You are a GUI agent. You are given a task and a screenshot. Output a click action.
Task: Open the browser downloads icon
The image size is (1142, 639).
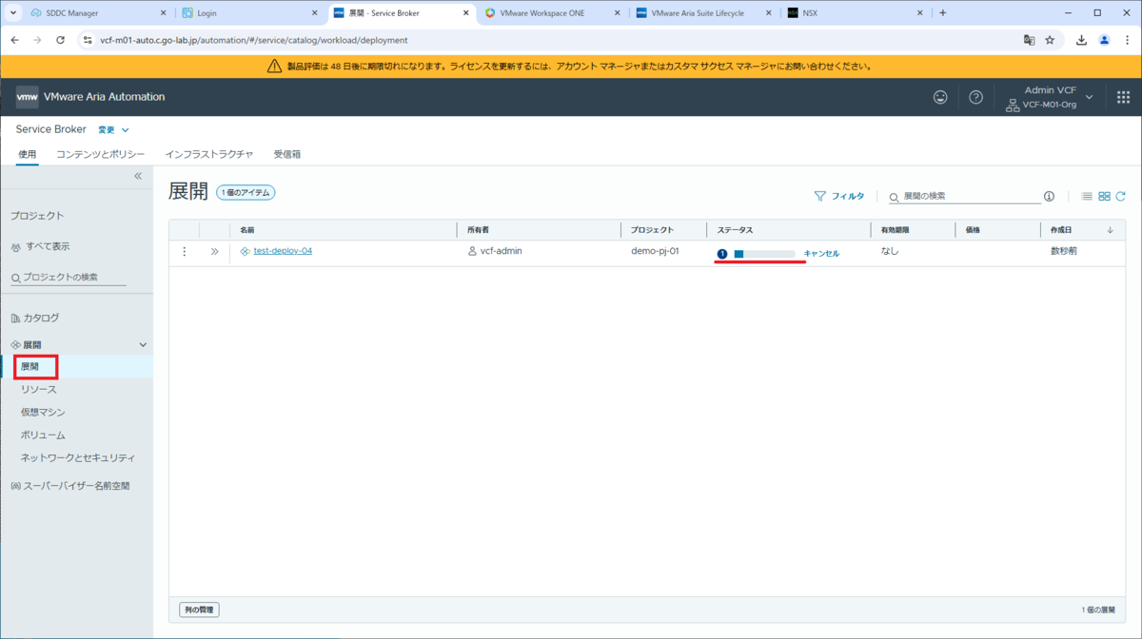(1082, 40)
